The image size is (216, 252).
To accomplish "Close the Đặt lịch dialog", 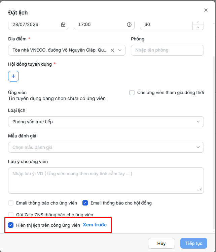I will click(x=206, y=10).
